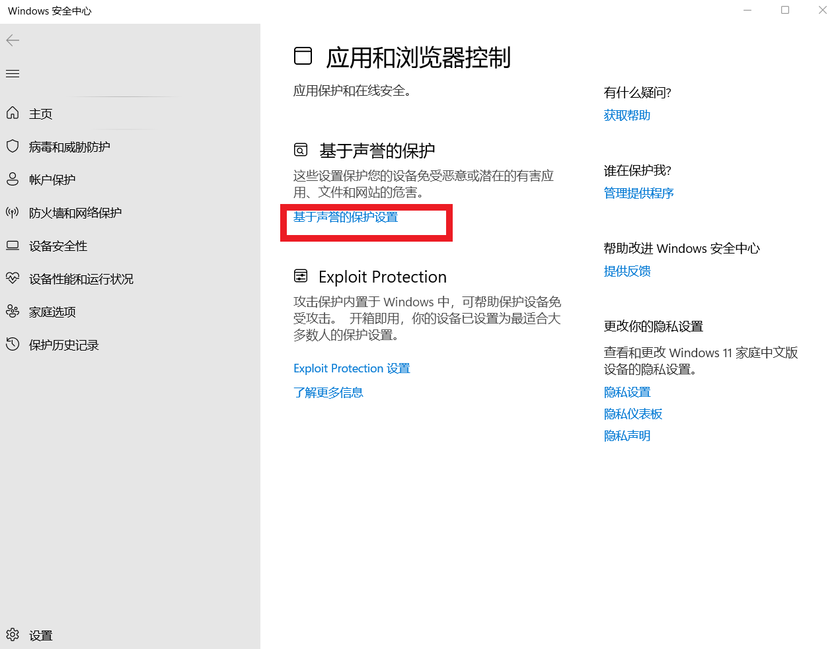The width and height of the screenshot is (838, 649).
Task: Click the 帮助改进 Windows 安全中心 heading
Action: pos(682,248)
